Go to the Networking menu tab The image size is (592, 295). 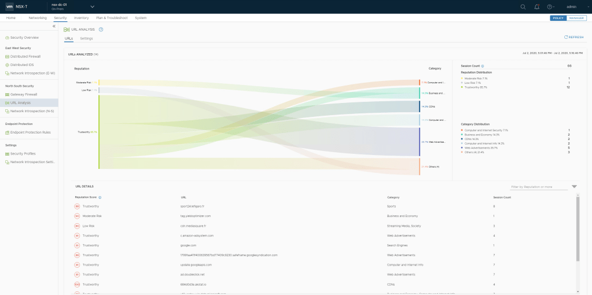point(38,18)
